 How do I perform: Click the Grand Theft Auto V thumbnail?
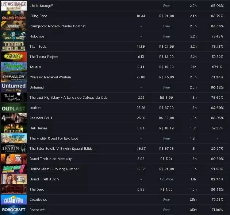pyautogui.click(x=14, y=179)
